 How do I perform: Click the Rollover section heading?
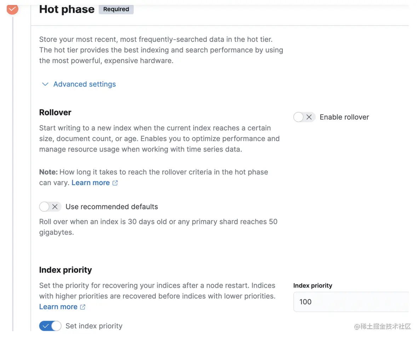(x=55, y=113)
